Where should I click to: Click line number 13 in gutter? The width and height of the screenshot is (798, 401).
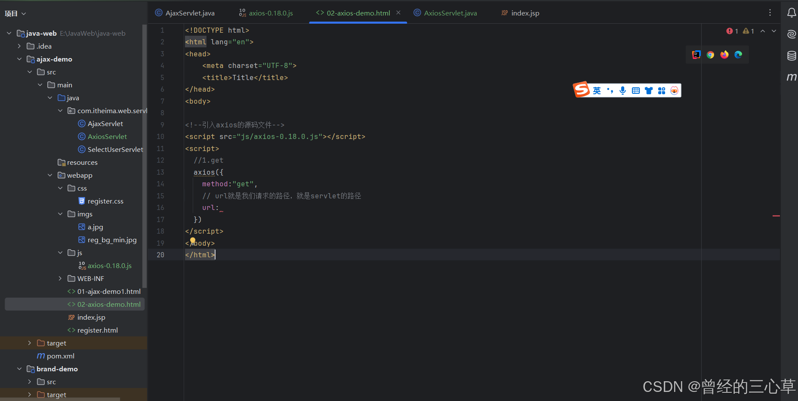pos(160,172)
